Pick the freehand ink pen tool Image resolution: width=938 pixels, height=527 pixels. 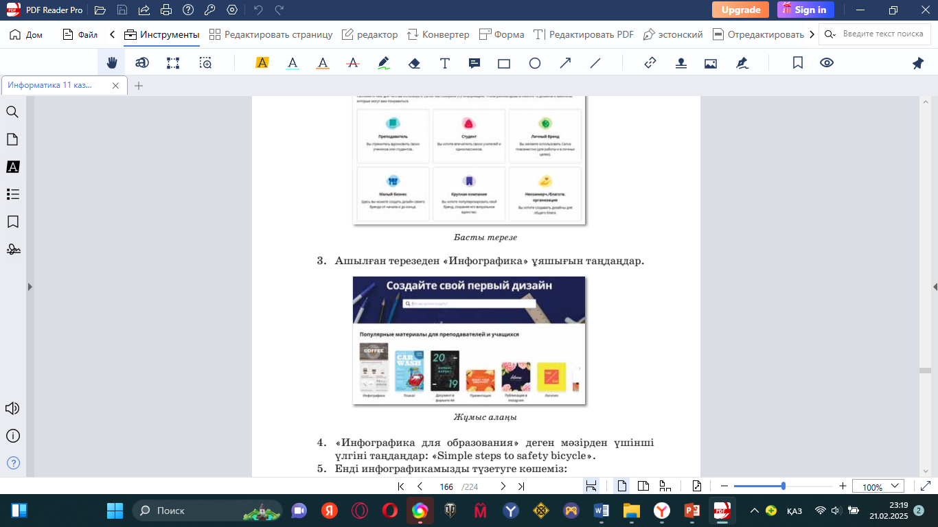tap(384, 63)
